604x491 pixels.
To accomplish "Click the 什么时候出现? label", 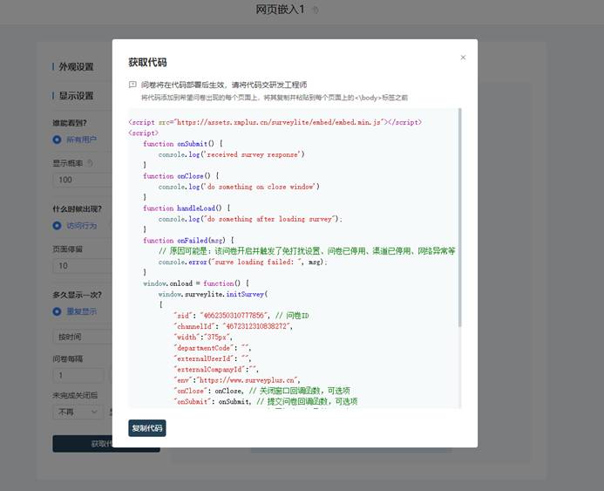I will coord(77,209).
